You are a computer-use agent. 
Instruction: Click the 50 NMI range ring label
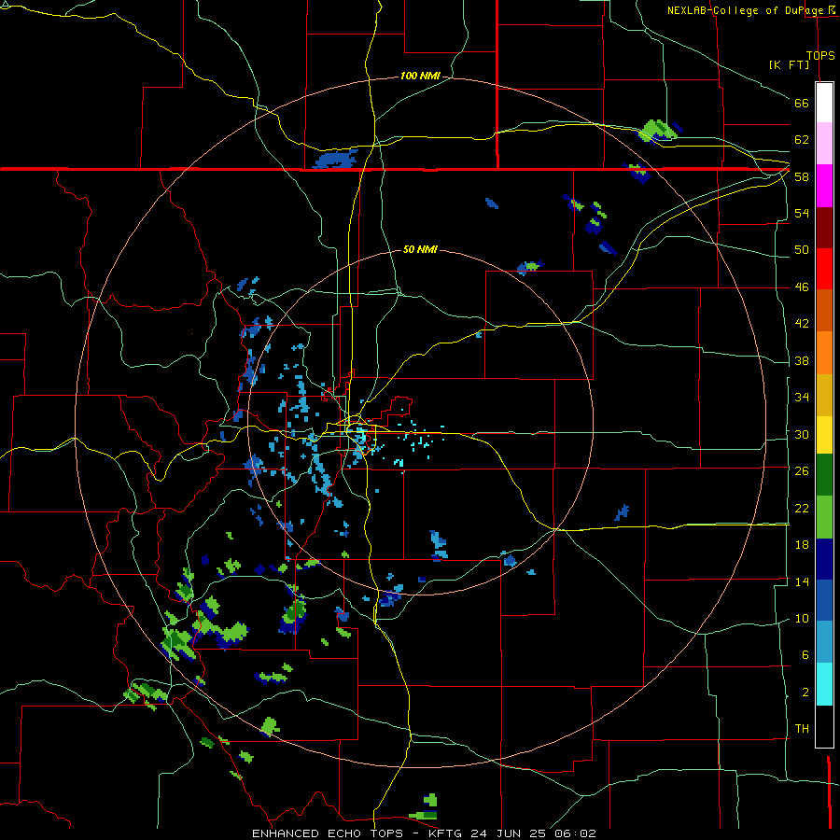420,249
